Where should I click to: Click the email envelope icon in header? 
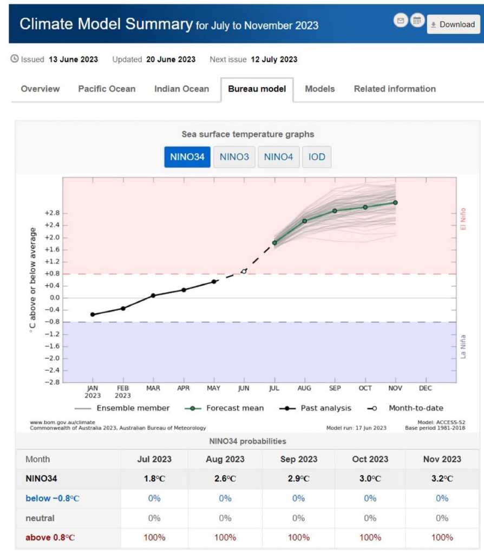401,21
